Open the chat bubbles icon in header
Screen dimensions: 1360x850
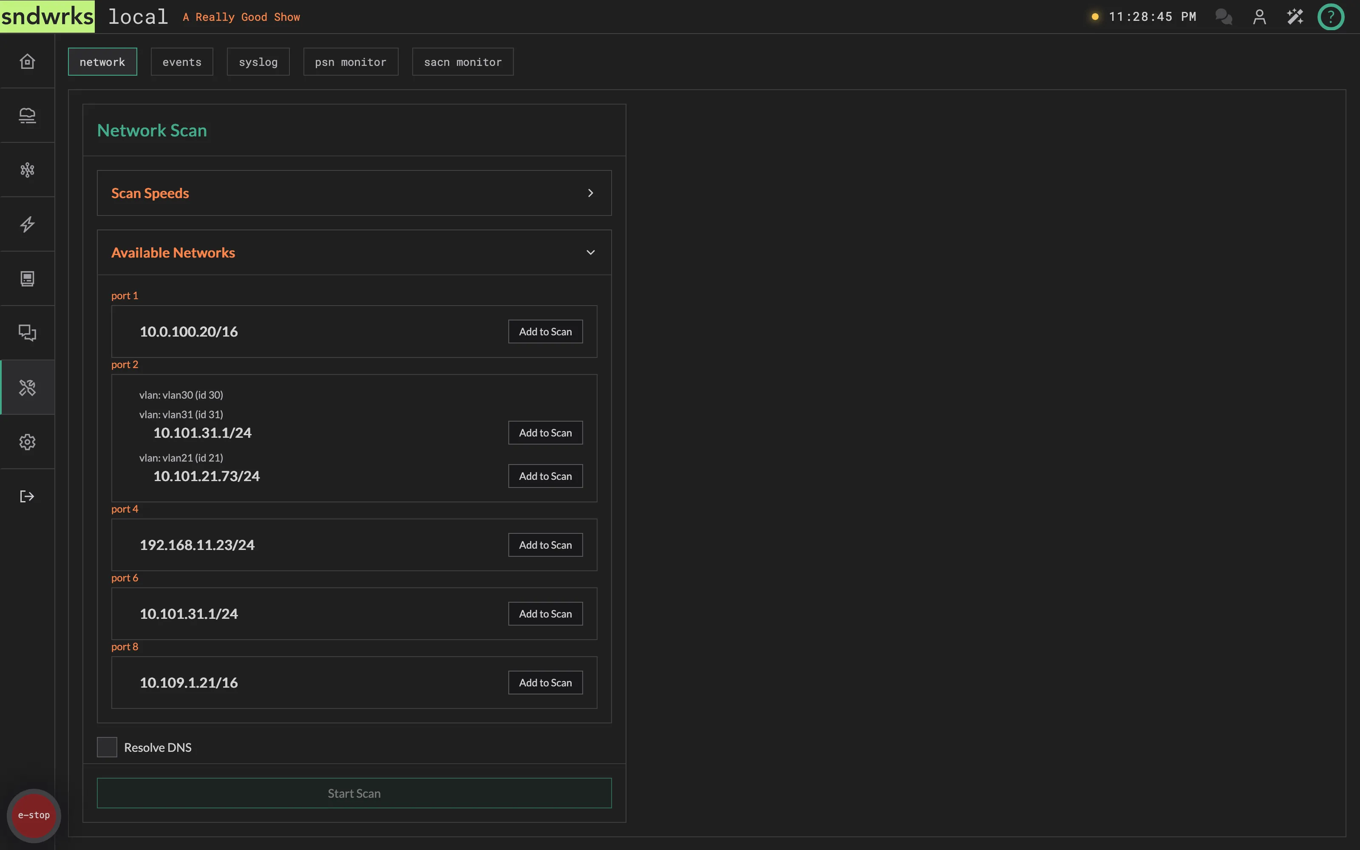click(x=1224, y=17)
